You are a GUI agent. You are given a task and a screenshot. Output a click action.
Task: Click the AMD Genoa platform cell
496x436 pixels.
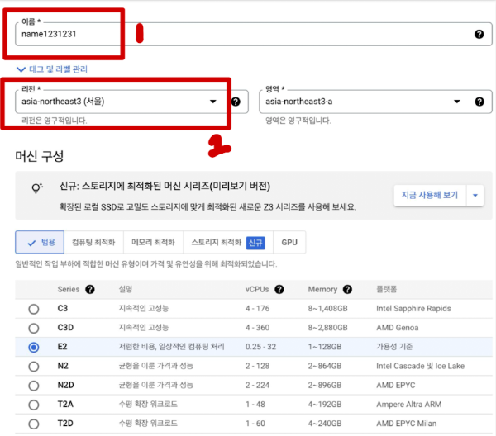click(398, 328)
